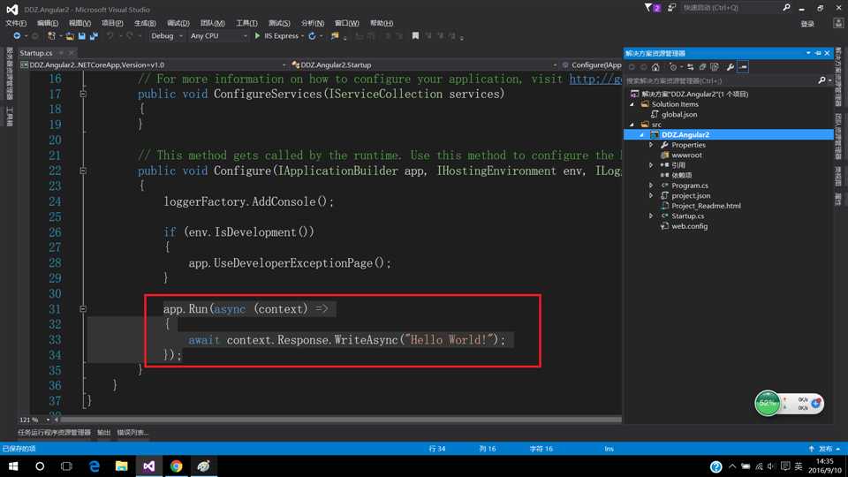Expand the Program.cs node
Viewport: 848px width, 477px height.
point(651,185)
